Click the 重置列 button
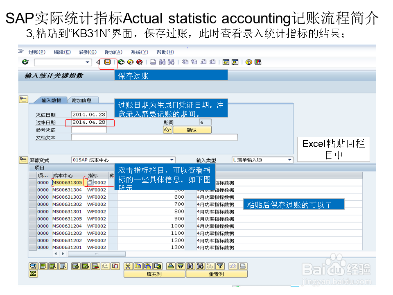 tap(216, 274)
